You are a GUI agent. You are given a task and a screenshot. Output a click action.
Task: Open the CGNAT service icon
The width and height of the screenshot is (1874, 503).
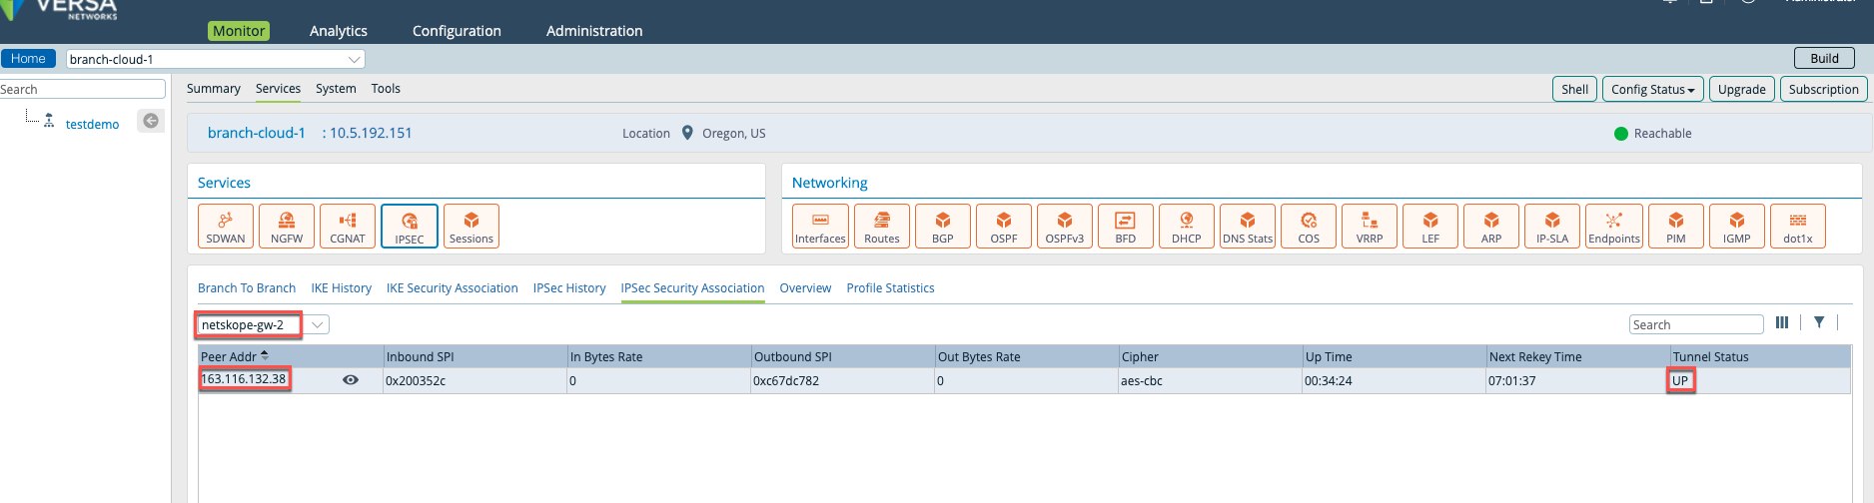[348, 227]
